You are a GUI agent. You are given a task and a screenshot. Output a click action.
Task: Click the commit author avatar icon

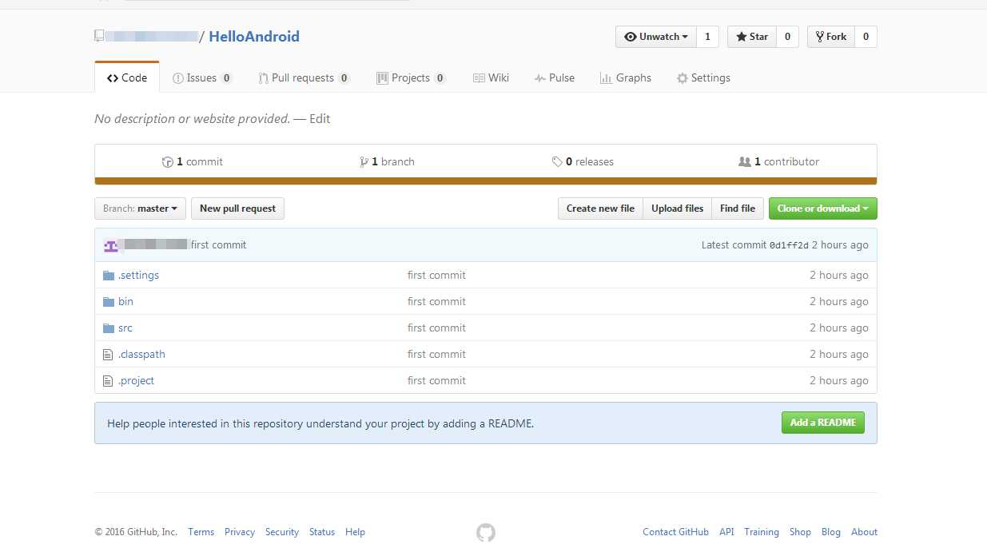point(111,244)
